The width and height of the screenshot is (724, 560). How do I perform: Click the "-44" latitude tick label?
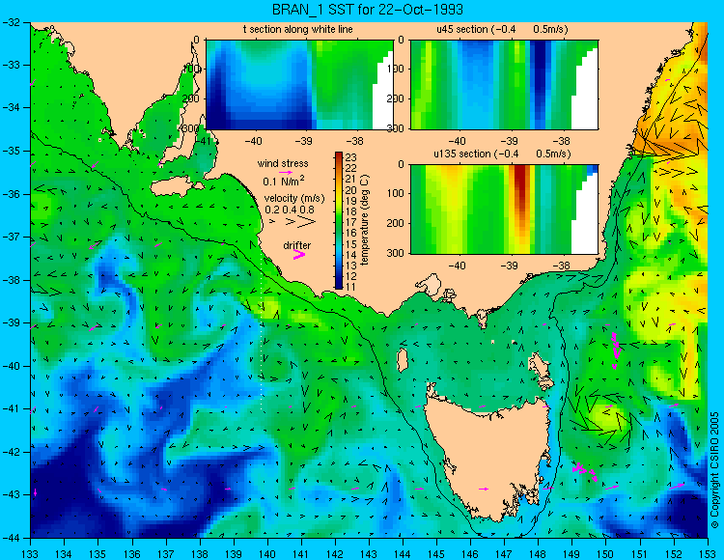[x=11, y=538]
